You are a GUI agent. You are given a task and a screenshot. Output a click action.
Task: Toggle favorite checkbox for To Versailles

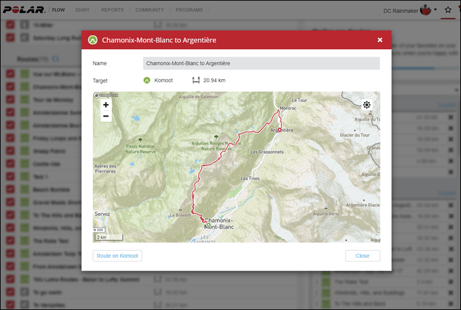tap(10, 305)
